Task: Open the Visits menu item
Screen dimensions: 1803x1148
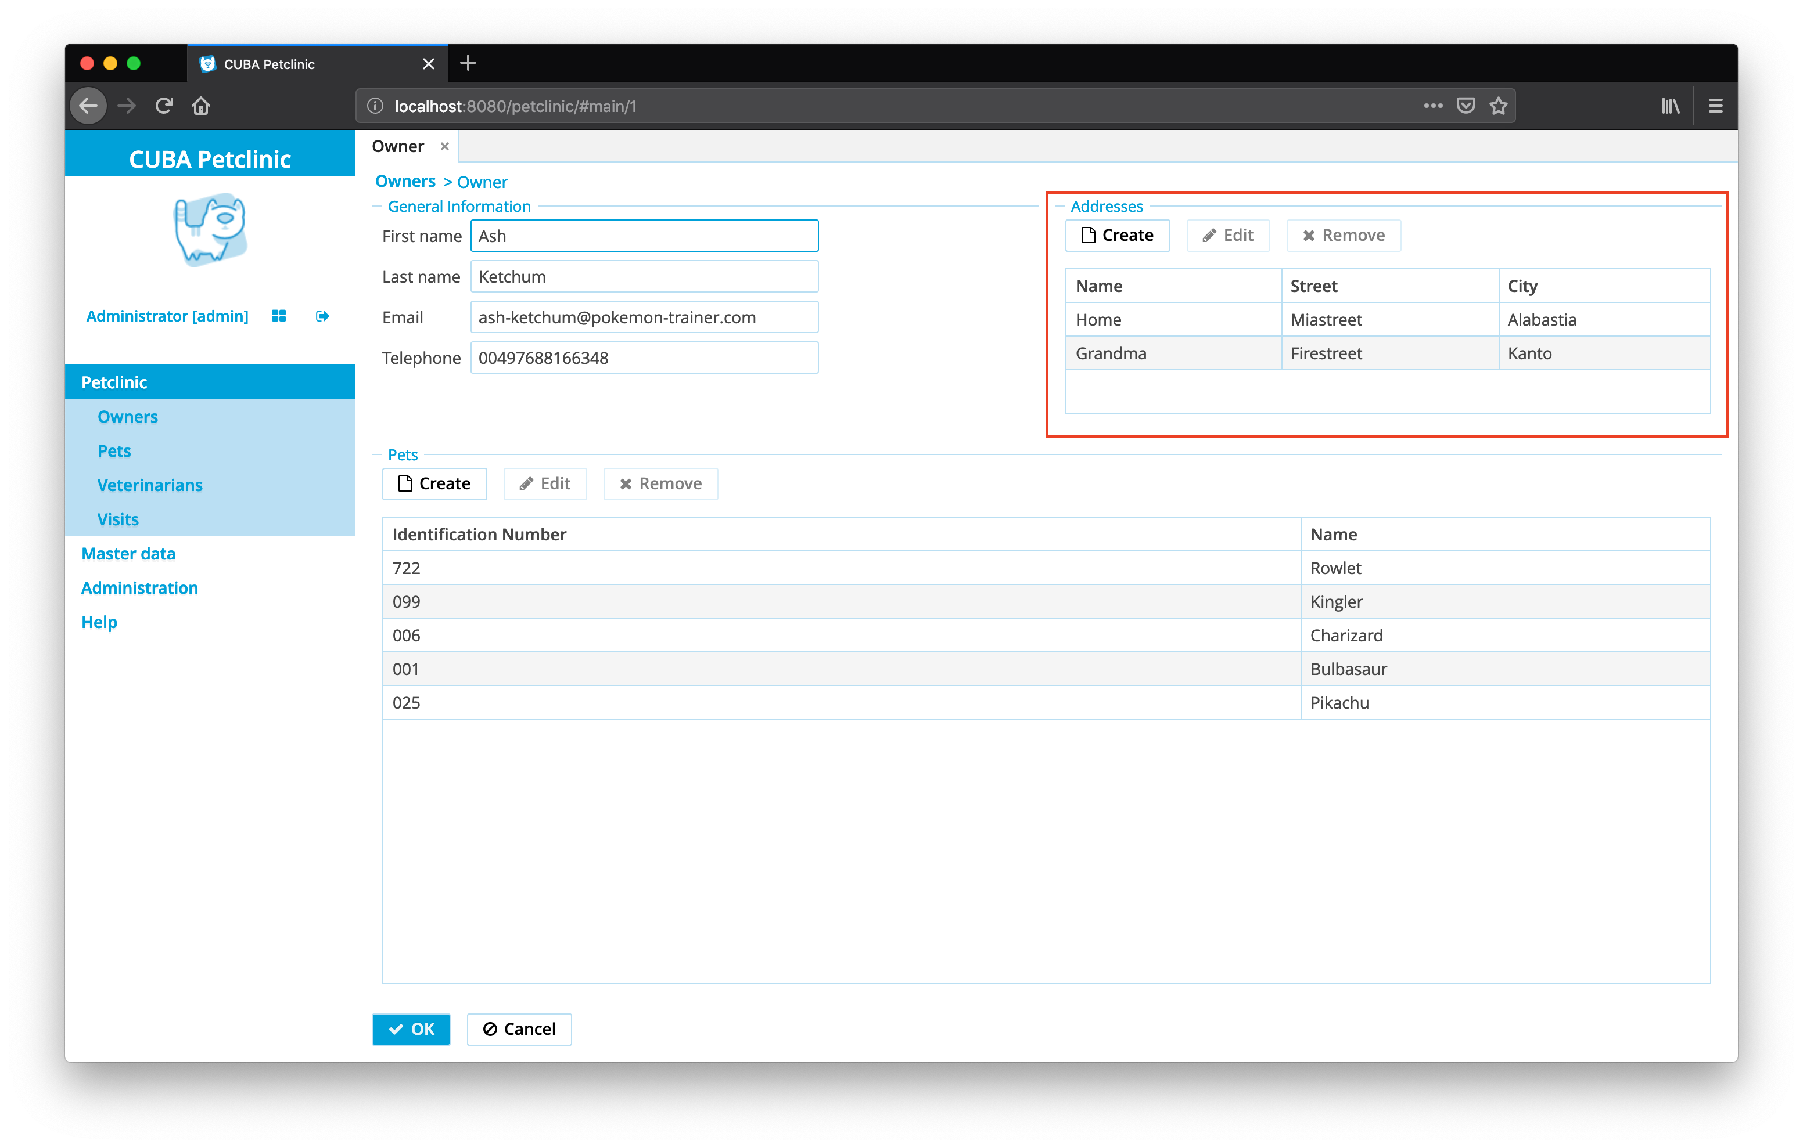Action: 117,519
